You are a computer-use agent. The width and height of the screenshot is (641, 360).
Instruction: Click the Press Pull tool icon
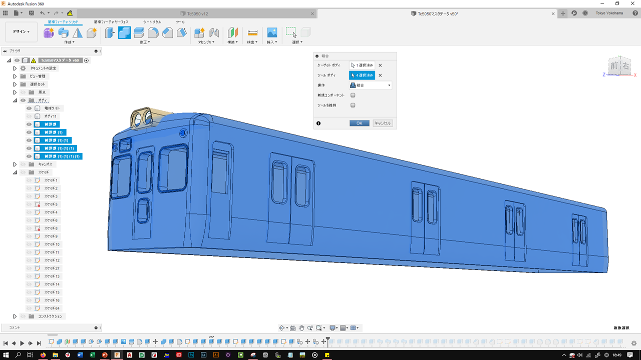(110, 33)
